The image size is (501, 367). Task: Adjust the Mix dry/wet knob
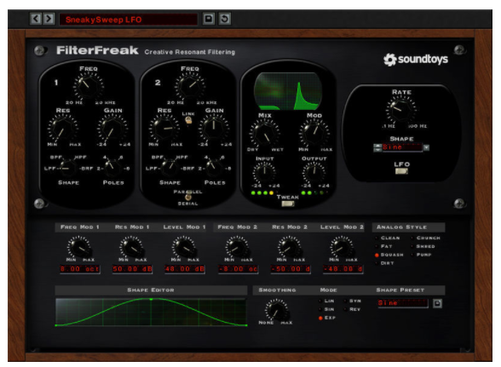point(264,134)
